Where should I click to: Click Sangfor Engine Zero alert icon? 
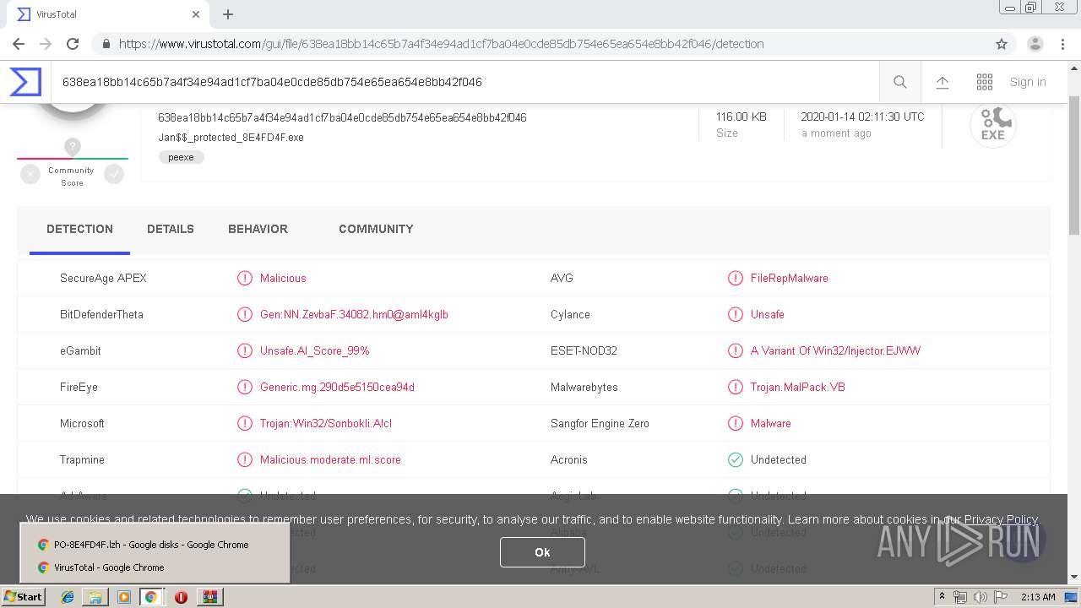coord(736,423)
